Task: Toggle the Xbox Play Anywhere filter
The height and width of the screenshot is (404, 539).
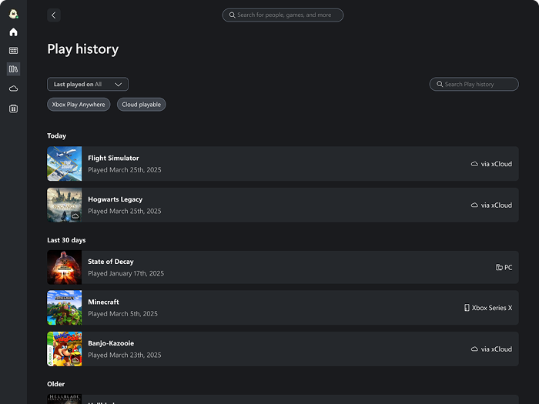Action: 79,105
